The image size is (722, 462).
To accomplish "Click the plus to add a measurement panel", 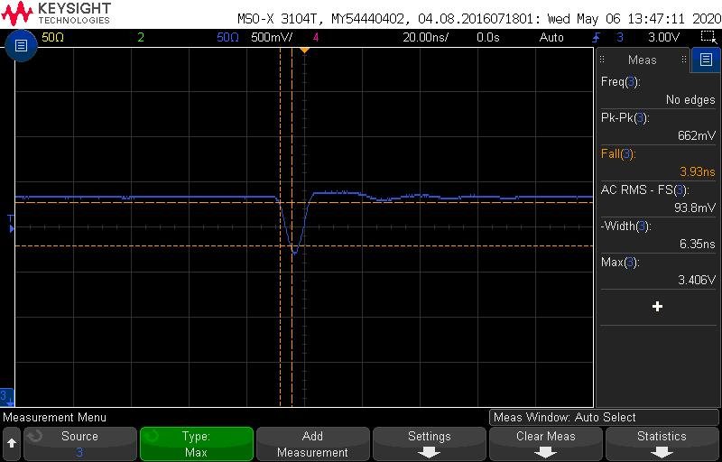I will 658,307.
